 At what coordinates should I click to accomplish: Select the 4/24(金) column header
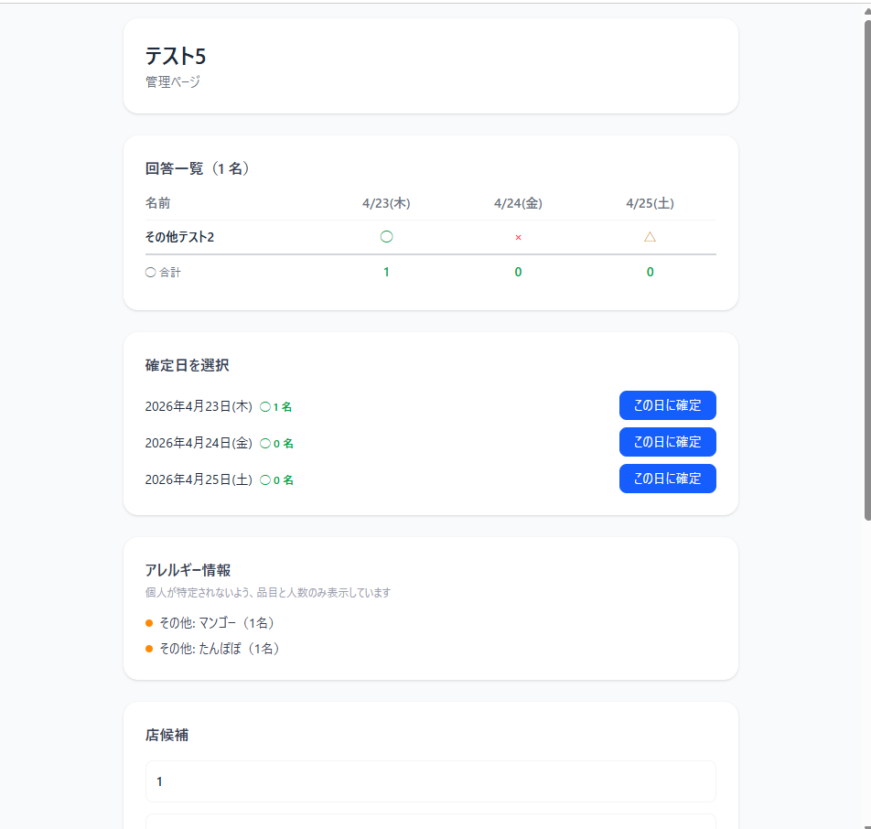pos(518,203)
